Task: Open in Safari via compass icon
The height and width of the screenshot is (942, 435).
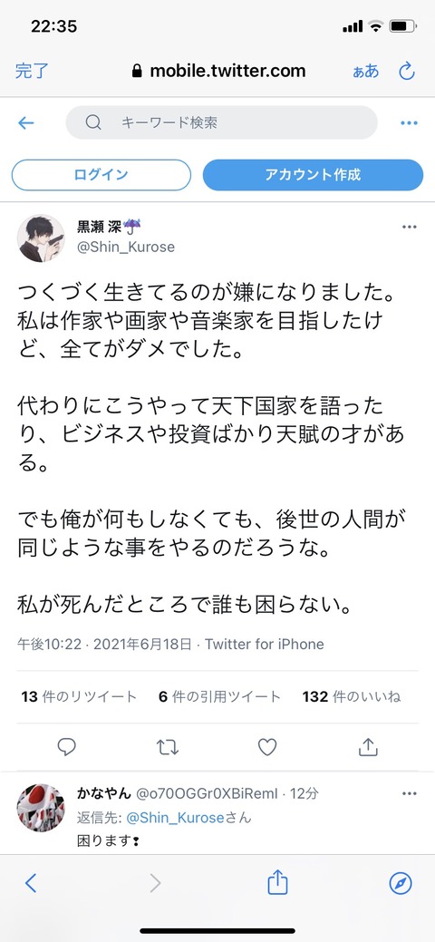Action: (x=401, y=883)
